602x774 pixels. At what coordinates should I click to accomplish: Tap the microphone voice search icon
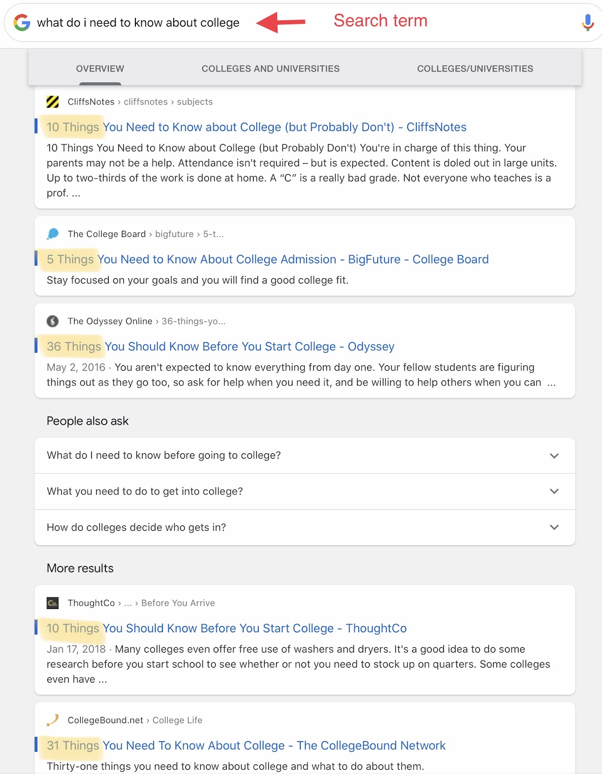pos(587,23)
